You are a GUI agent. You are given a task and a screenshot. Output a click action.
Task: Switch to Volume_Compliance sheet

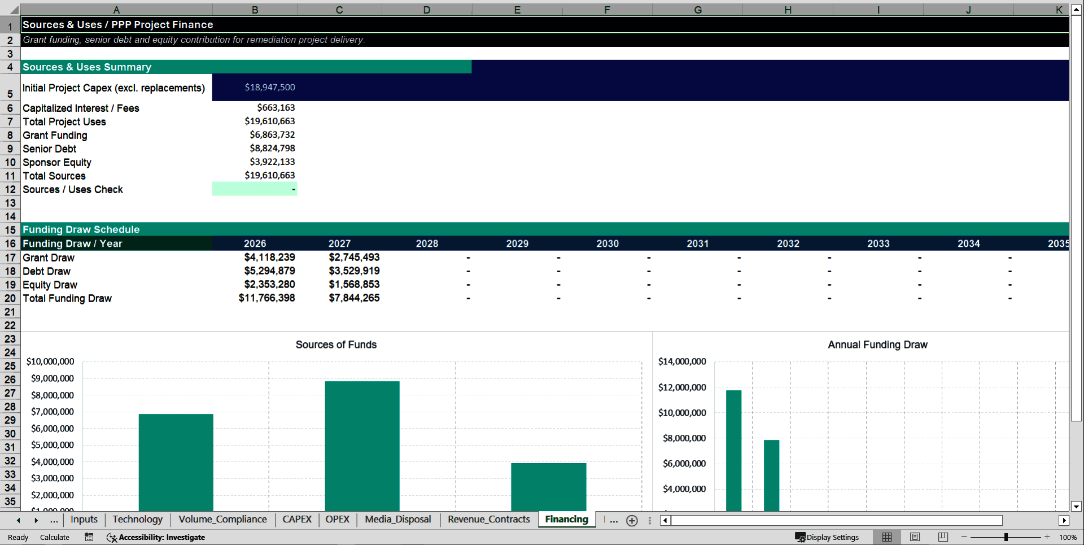point(222,520)
